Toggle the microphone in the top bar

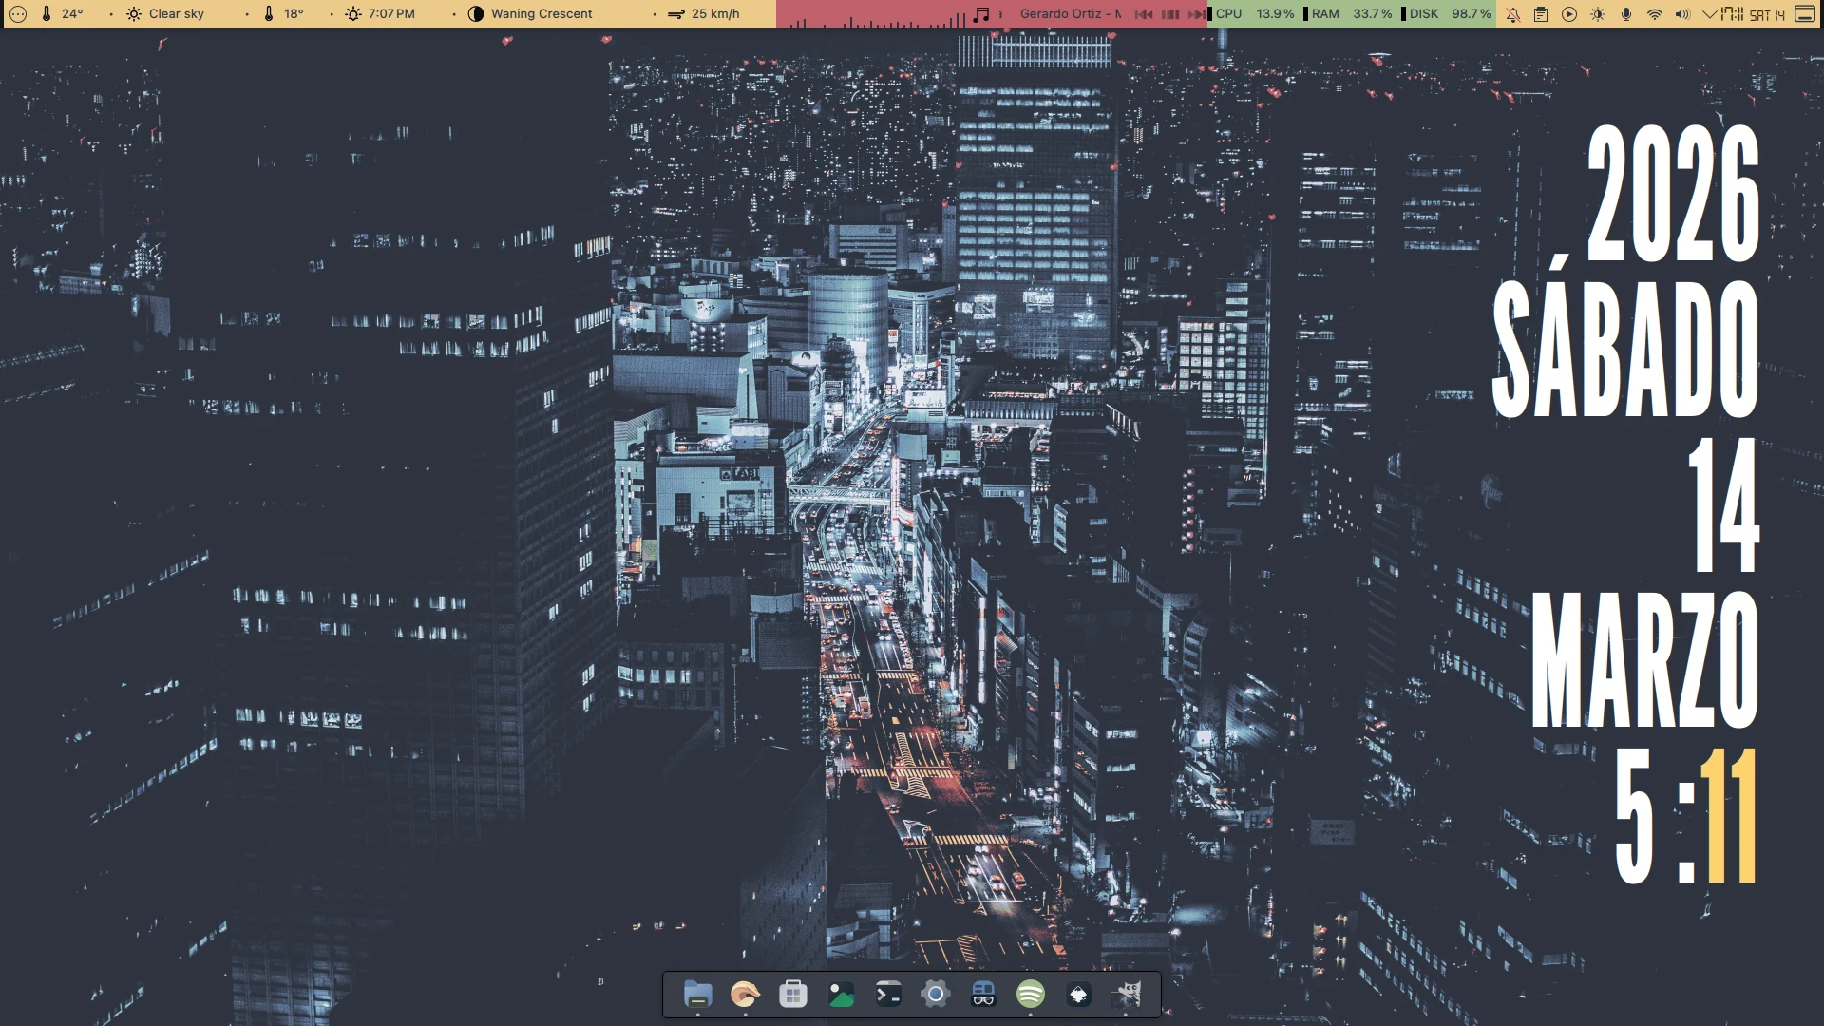pyautogui.click(x=1626, y=14)
